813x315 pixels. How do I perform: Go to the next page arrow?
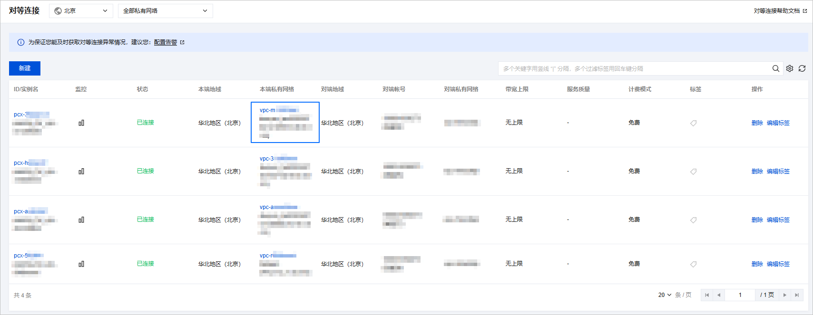785,295
